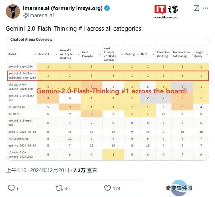This screenshot has width=215, height=197.
Task: Sort by Hard Prompts column arrow
Action: pyautogui.click(x=100, y=54)
